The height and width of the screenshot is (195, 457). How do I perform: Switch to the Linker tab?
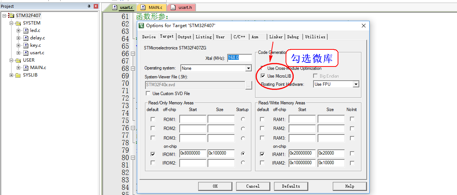click(276, 37)
